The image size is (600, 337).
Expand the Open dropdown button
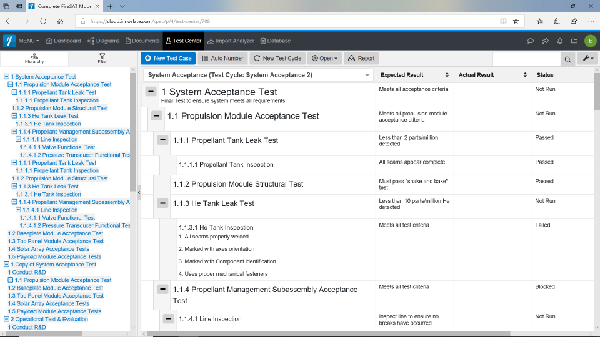[x=325, y=58]
